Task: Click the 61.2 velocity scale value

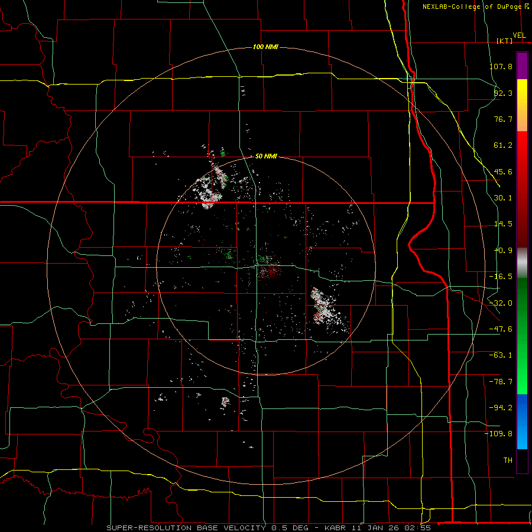Action: coord(503,145)
